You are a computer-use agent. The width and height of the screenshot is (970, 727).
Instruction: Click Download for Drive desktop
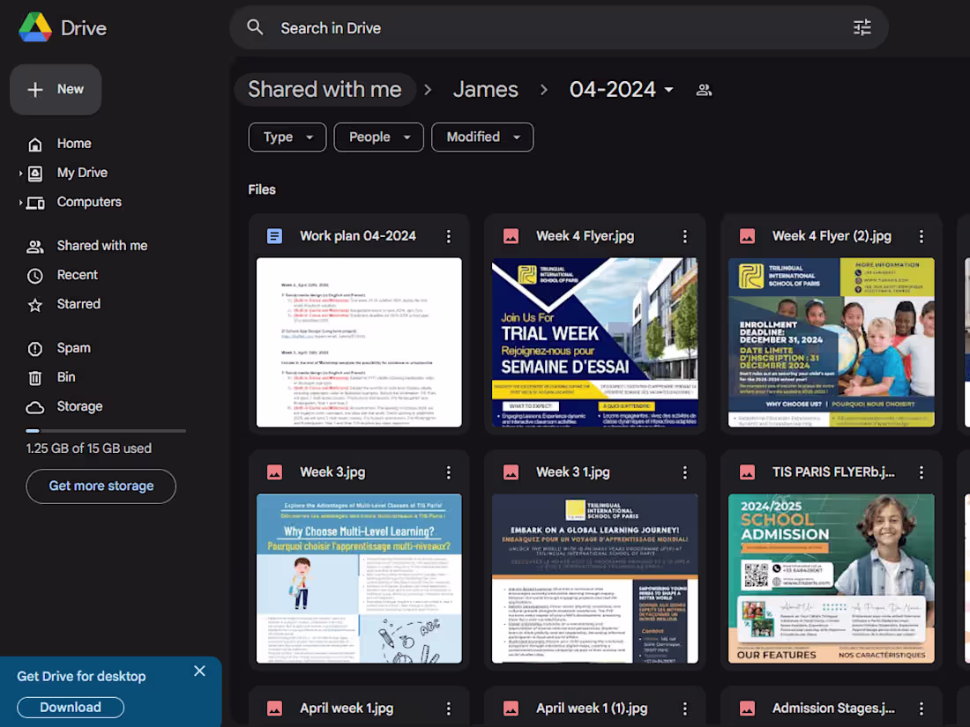pyautogui.click(x=70, y=707)
